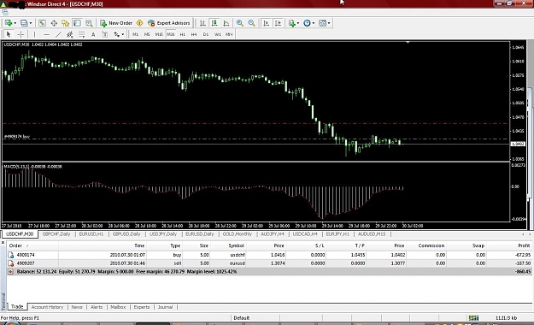Select the Text Label tool
The image size is (534, 325).
[105, 34]
